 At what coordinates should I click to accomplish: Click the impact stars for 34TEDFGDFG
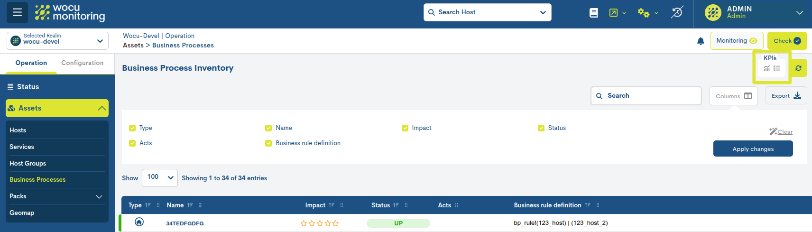pyautogui.click(x=320, y=223)
